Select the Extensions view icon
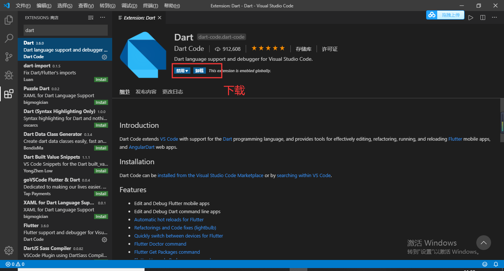Screen dimensions: 504x271 9,94
